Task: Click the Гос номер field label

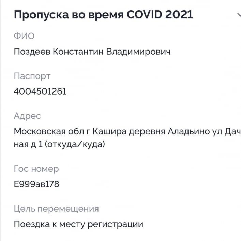Action: tap(36, 169)
